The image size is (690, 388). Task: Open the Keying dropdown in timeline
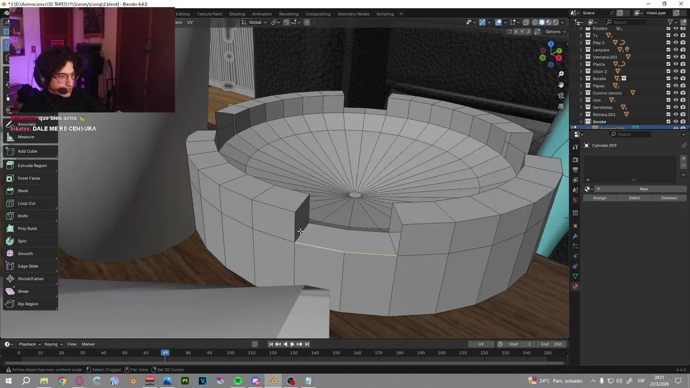[x=53, y=344]
